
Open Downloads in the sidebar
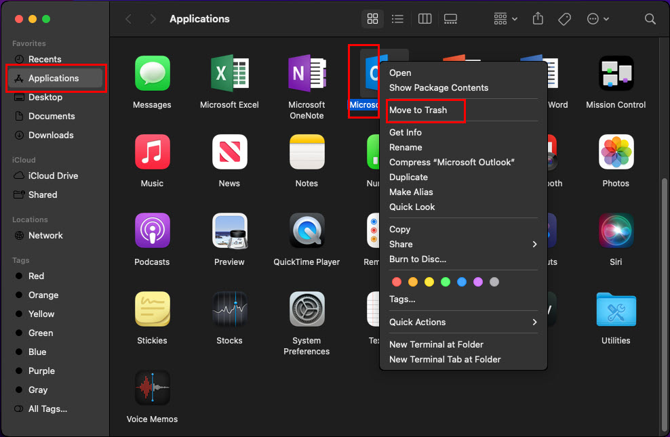click(x=55, y=136)
